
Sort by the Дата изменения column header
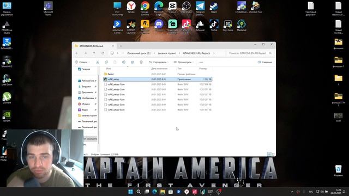(159, 69)
